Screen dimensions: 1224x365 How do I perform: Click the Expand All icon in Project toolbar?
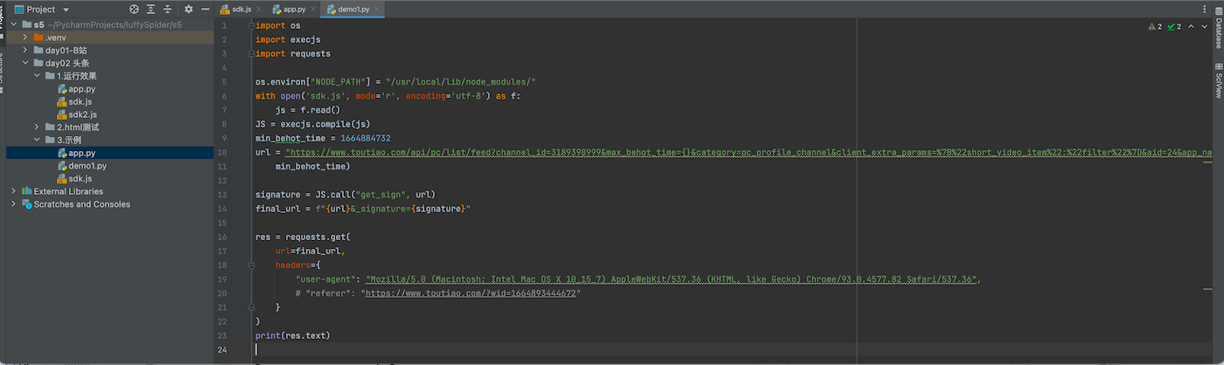pyautogui.click(x=151, y=9)
